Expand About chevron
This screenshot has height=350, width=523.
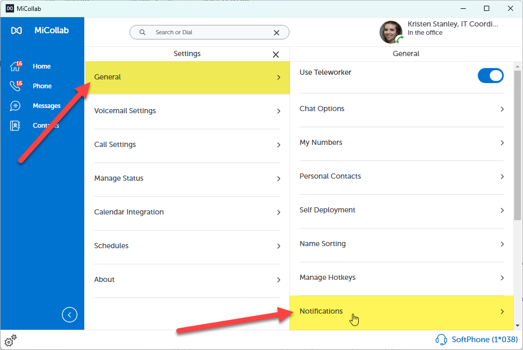tap(279, 280)
